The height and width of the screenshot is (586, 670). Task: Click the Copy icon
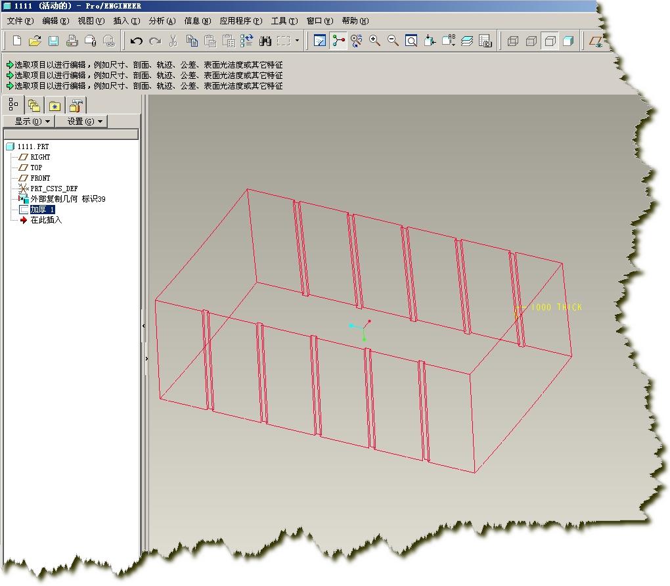click(x=192, y=41)
